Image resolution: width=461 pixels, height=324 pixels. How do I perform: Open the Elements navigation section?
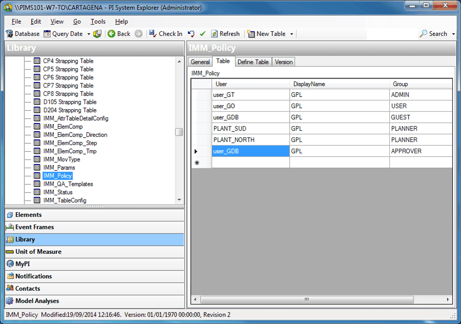click(29, 215)
